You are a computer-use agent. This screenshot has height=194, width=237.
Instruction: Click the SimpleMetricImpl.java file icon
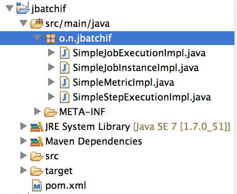[x=65, y=82]
